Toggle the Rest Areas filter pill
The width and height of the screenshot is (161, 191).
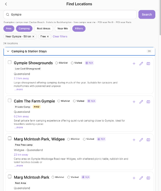[44, 29]
